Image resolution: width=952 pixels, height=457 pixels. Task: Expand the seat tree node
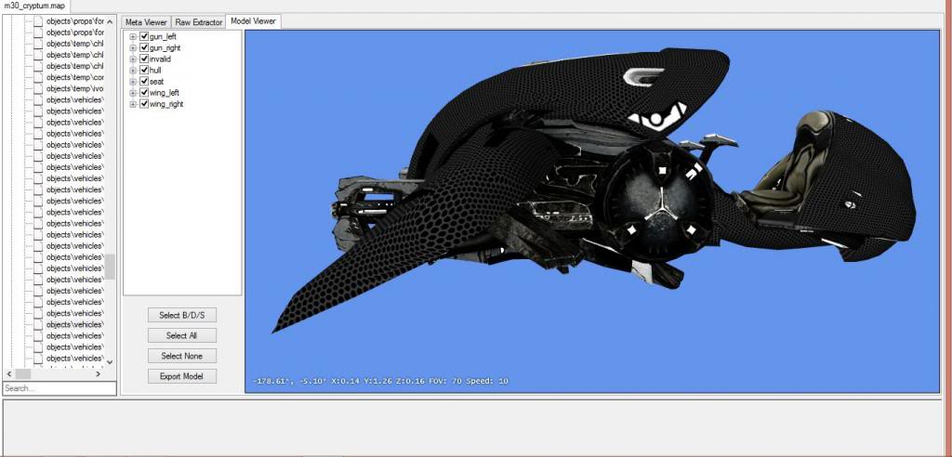point(133,82)
